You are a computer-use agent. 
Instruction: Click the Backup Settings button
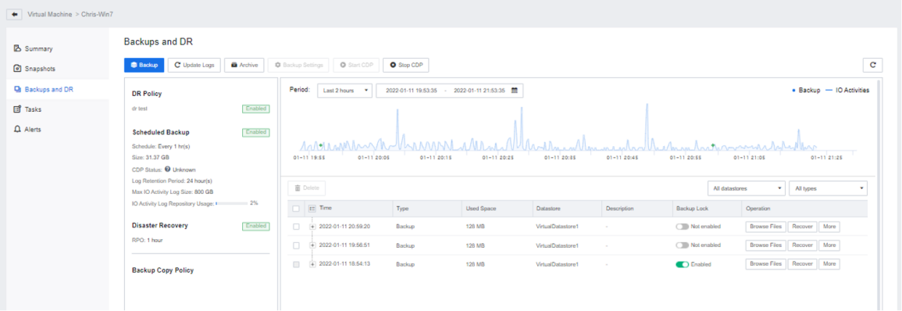299,65
